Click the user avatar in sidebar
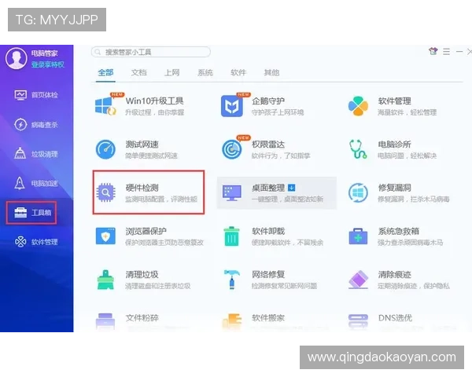 point(17,59)
